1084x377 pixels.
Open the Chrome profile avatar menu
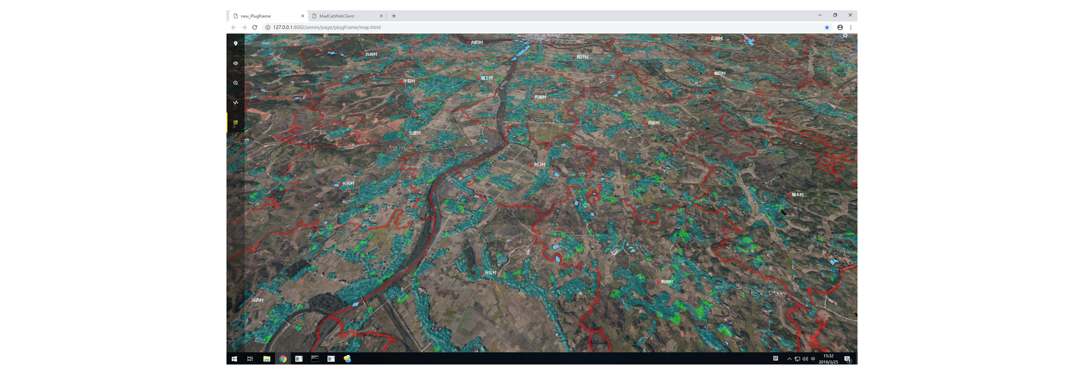pyautogui.click(x=840, y=28)
